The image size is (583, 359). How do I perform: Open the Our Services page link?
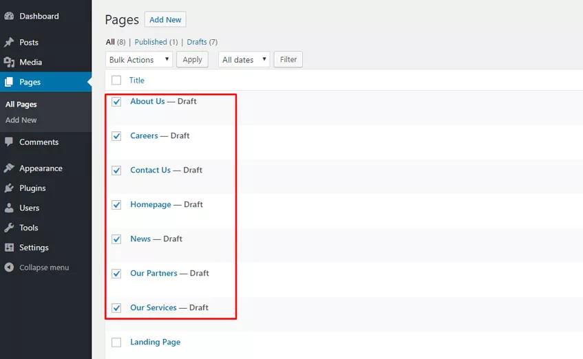pyautogui.click(x=153, y=307)
